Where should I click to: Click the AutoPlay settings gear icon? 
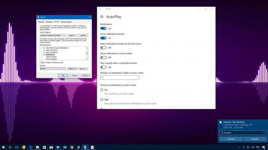[x=102, y=16]
